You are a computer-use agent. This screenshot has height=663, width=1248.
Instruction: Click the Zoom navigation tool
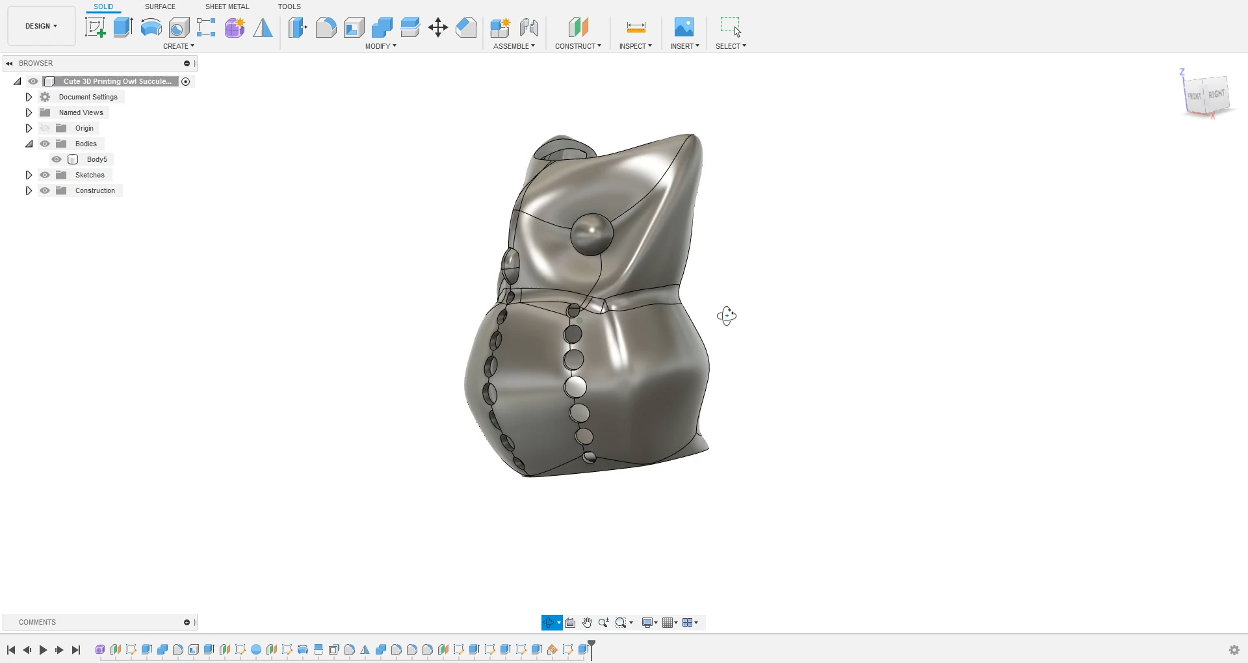[604, 623]
